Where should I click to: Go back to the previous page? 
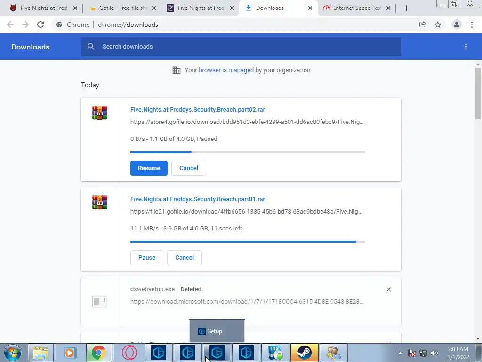(x=10, y=25)
